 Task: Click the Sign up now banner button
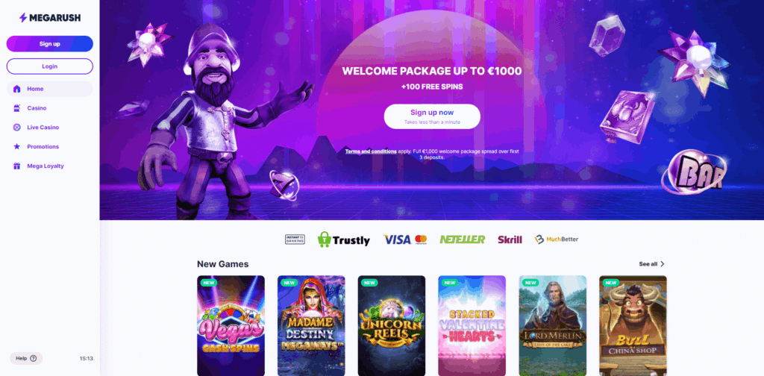[432, 116]
